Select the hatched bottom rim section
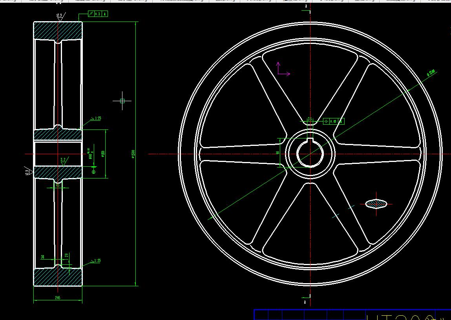 [x=58, y=277]
